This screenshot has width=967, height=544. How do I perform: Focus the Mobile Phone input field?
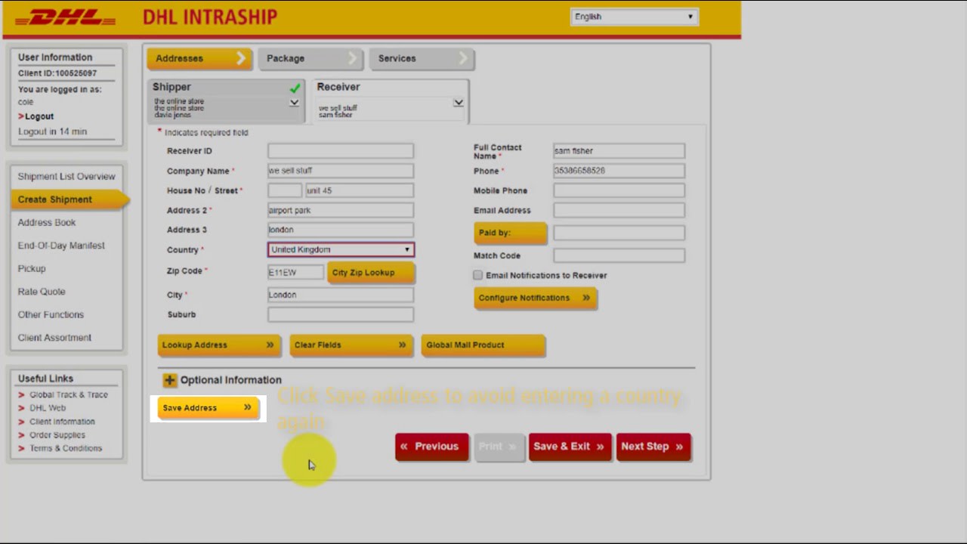coord(619,190)
